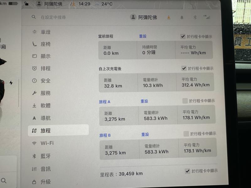Open the 車燈 settings menu

[45, 32]
